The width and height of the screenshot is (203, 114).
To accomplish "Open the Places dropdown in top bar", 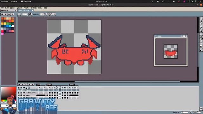I will [14, 1].
